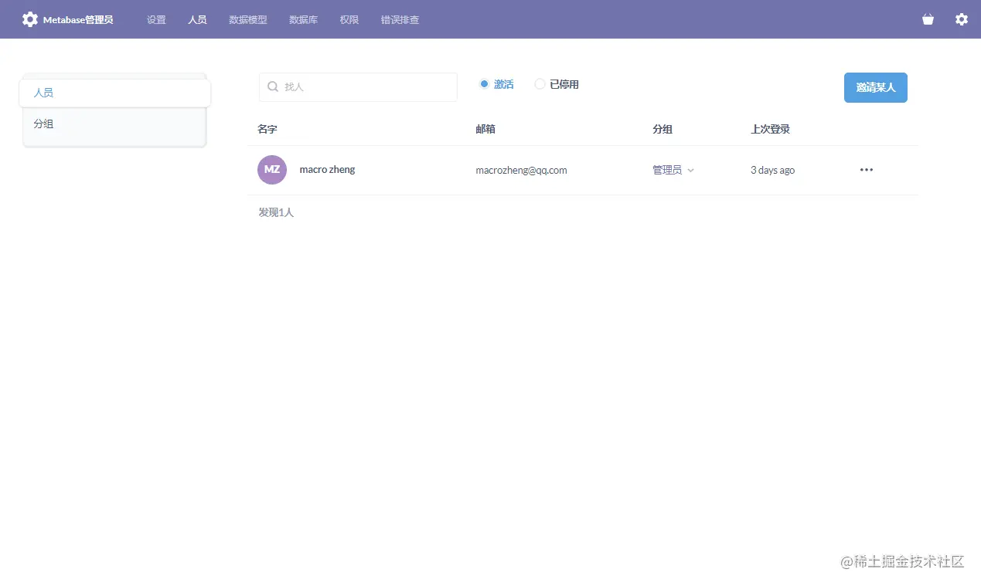Click the Metabase gear logo icon
Image resolution: width=981 pixels, height=586 pixels.
point(29,19)
